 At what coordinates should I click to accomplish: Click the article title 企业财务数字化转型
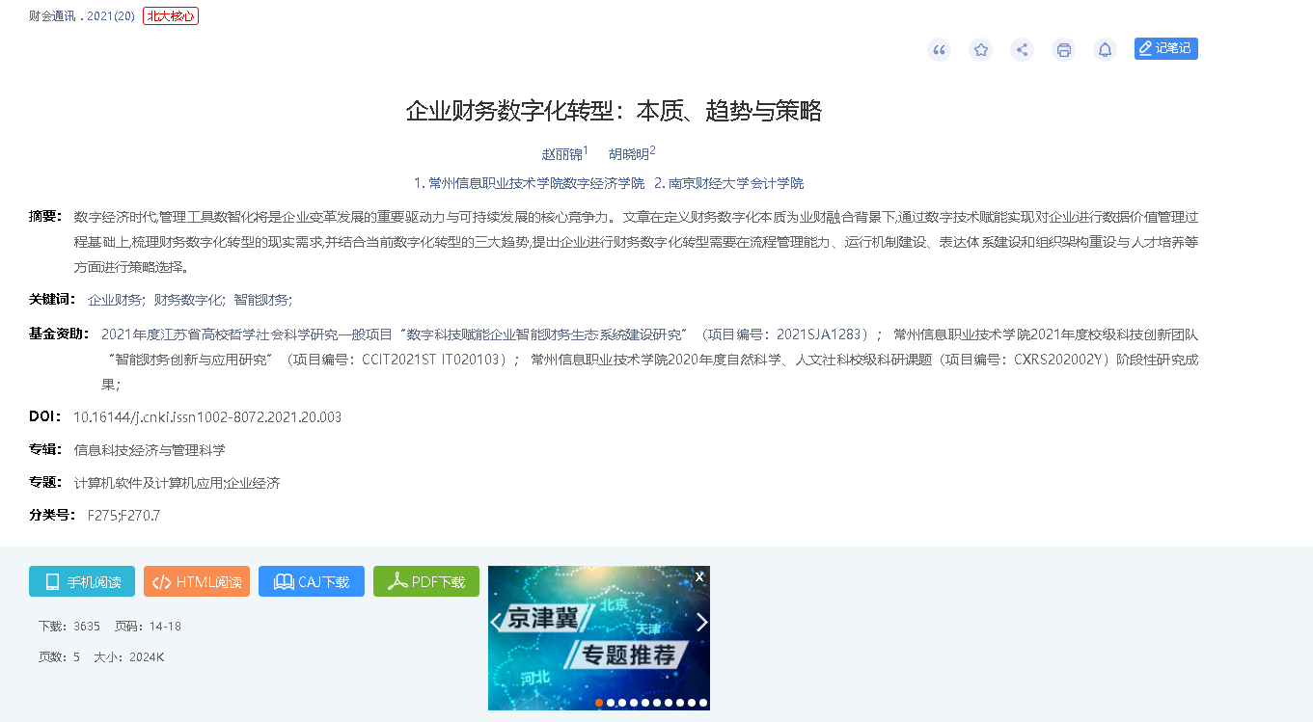point(614,111)
